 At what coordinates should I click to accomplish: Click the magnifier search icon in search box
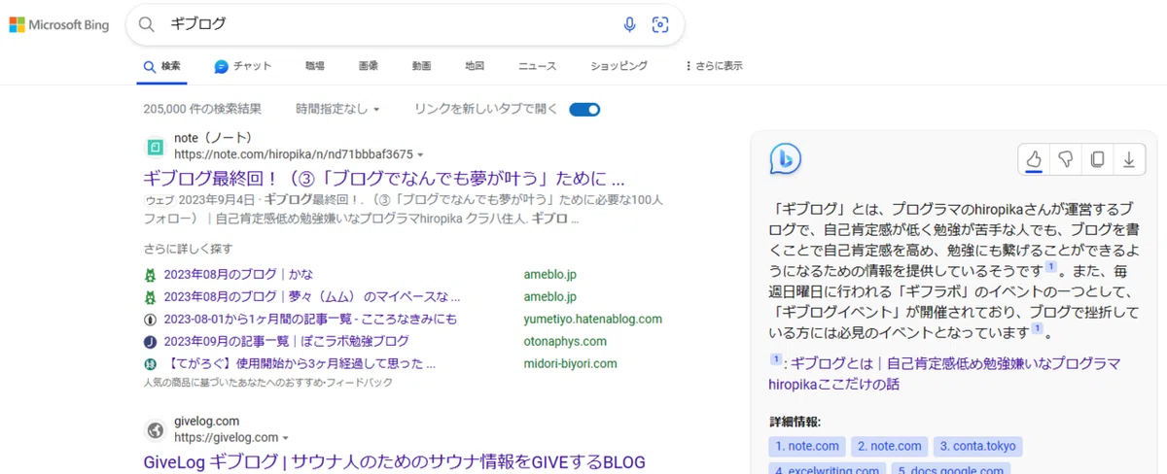[147, 24]
